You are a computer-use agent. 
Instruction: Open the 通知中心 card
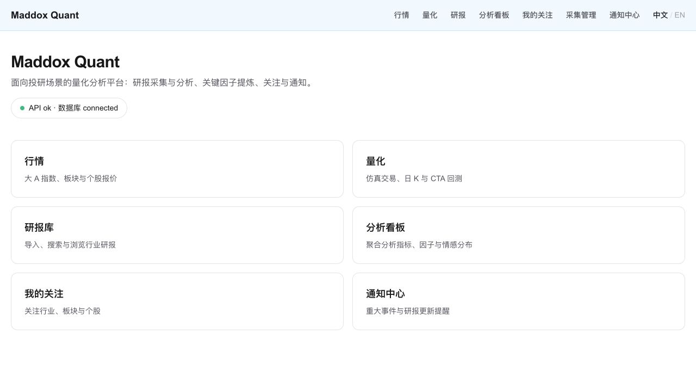(x=519, y=301)
